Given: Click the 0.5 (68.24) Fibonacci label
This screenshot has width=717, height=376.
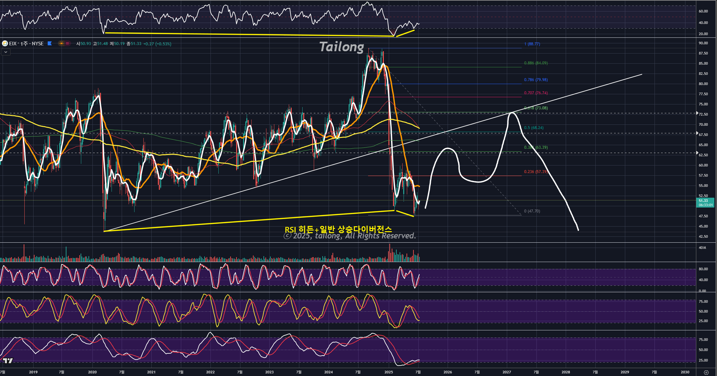Looking at the screenshot, I should (533, 128).
